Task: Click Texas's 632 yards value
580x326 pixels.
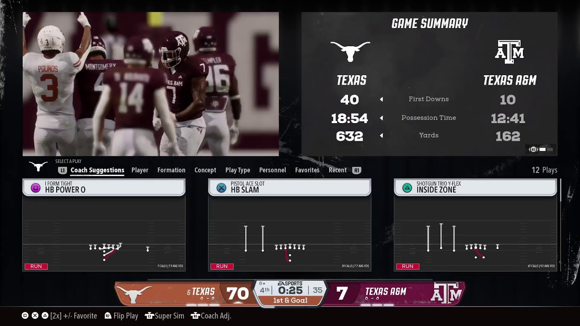Action: [349, 136]
